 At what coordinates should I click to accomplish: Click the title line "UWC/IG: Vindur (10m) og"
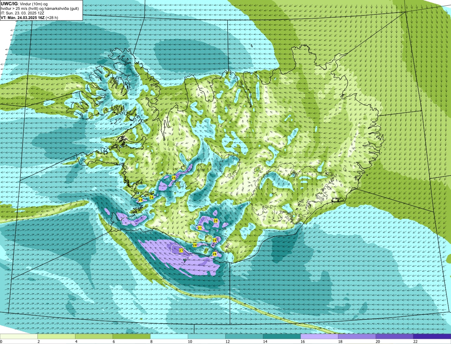pyautogui.click(x=24, y=4)
